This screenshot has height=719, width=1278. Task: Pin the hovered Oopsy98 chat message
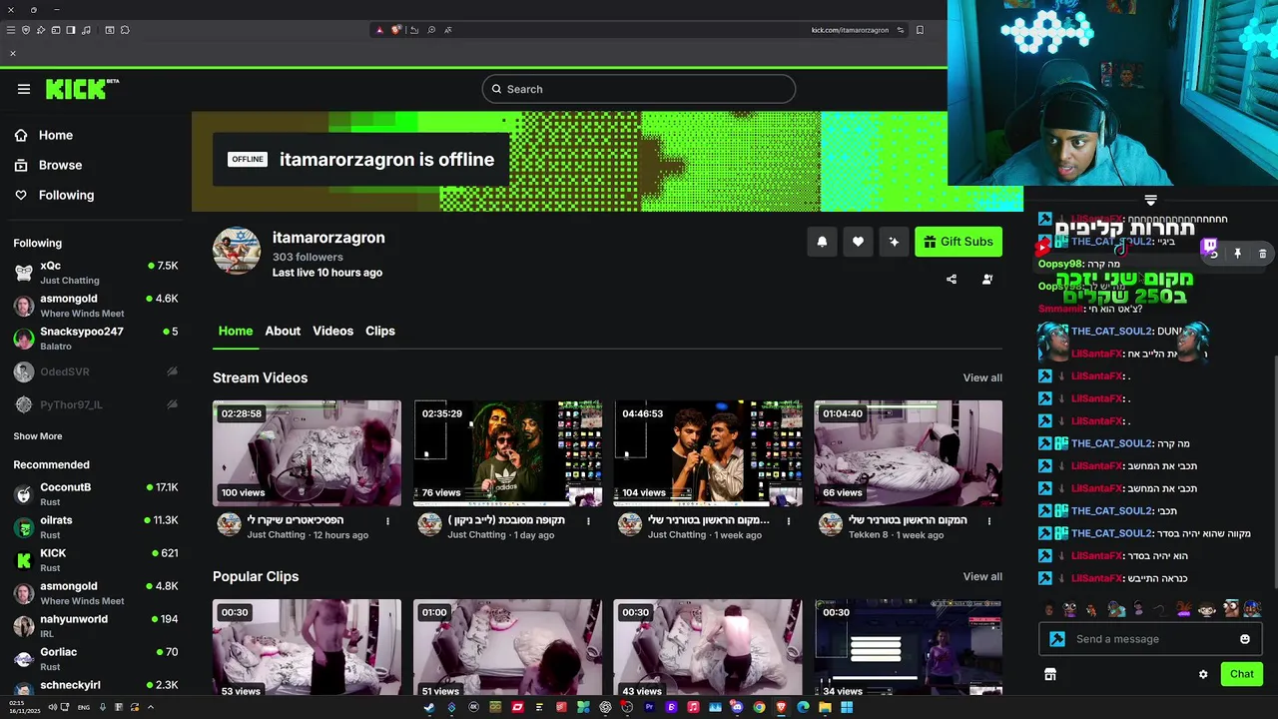[x=1237, y=254]
